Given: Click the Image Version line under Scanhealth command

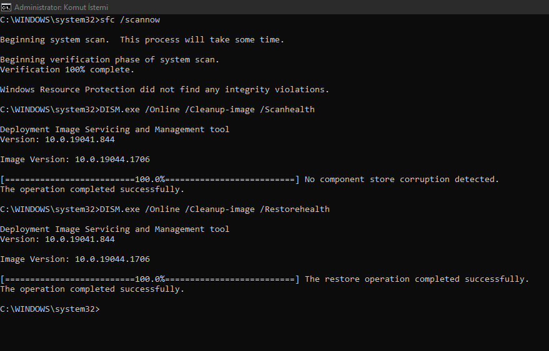Looking at the screenshot, I should (75, 160).
